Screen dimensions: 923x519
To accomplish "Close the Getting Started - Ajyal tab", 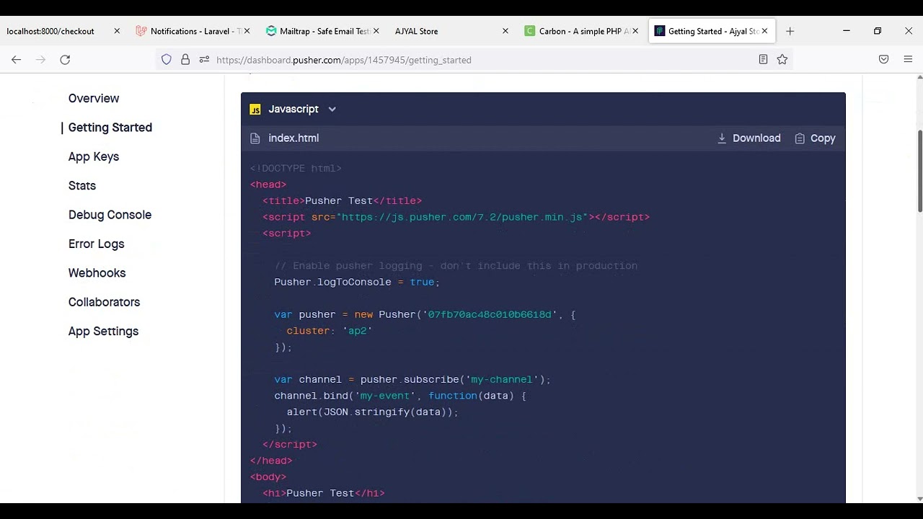I will [765, 31].
